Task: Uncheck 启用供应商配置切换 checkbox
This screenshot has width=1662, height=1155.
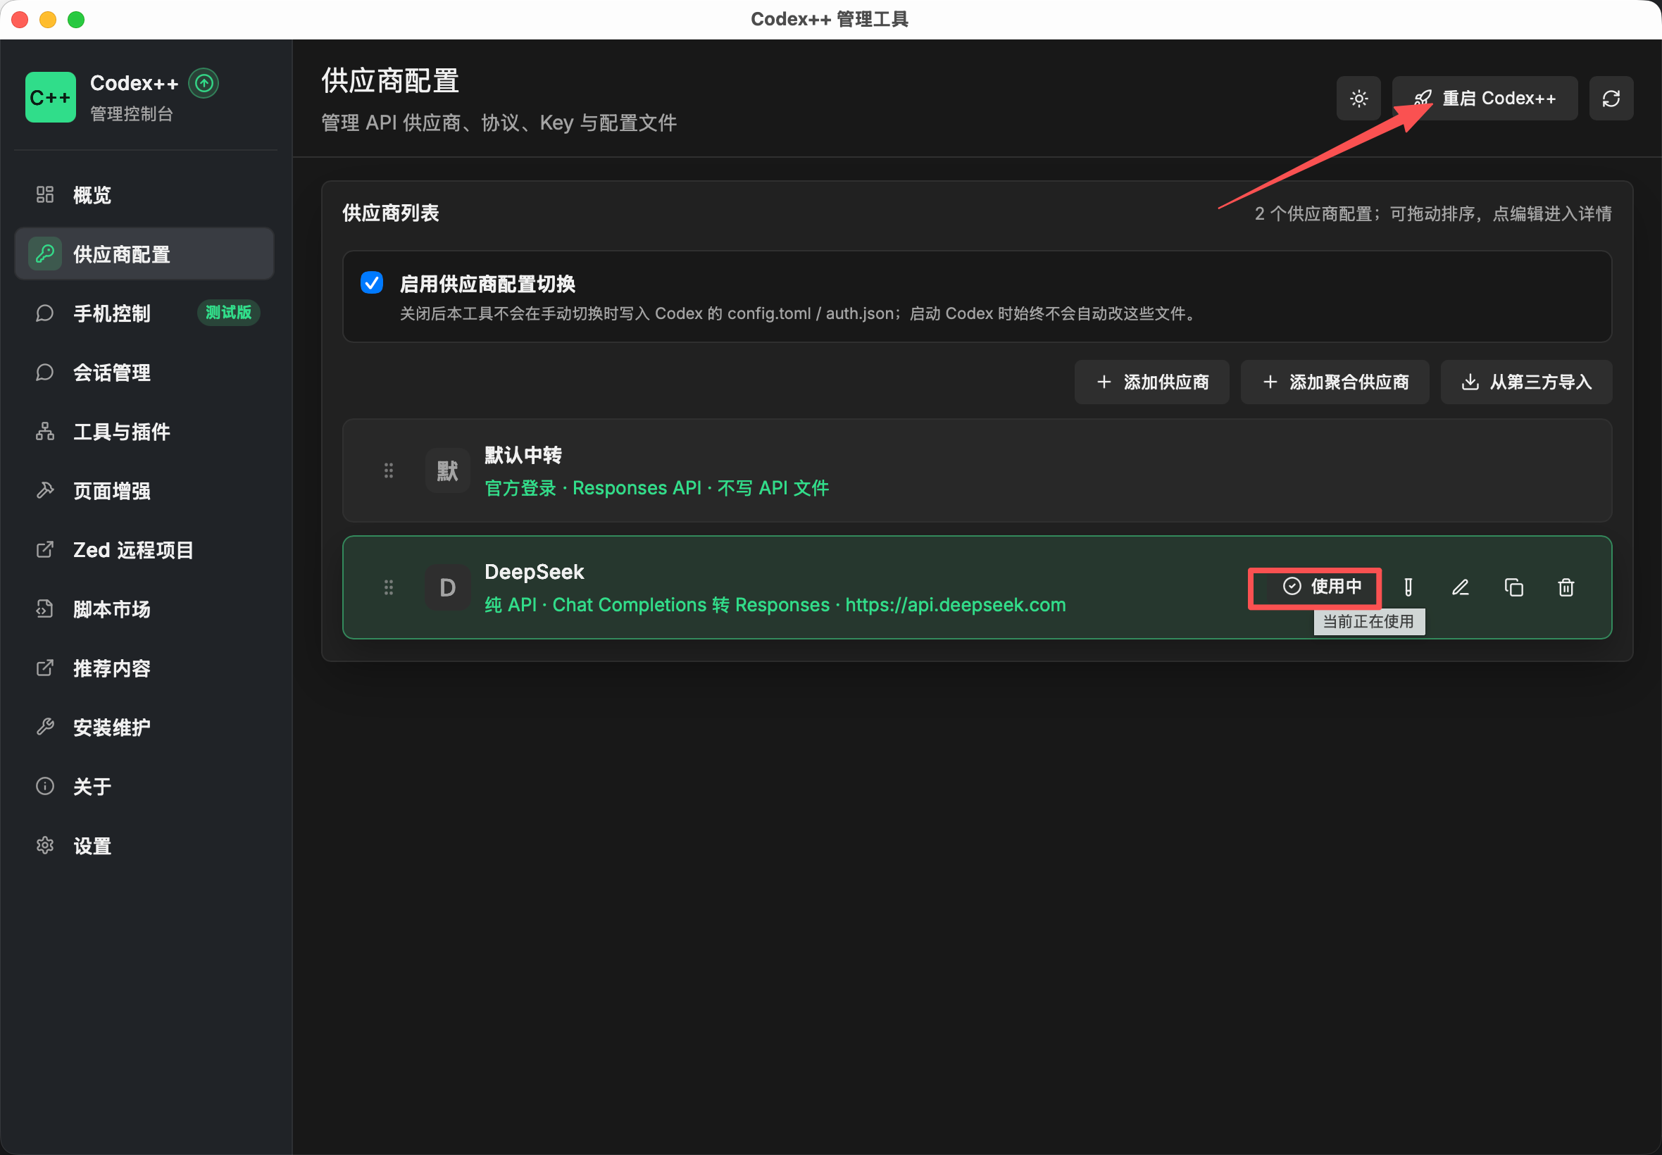Action: point(372,283)
